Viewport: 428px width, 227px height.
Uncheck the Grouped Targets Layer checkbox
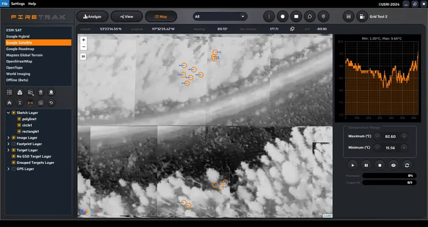14,163
